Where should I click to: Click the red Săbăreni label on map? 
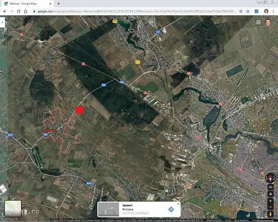pos(51,131)
